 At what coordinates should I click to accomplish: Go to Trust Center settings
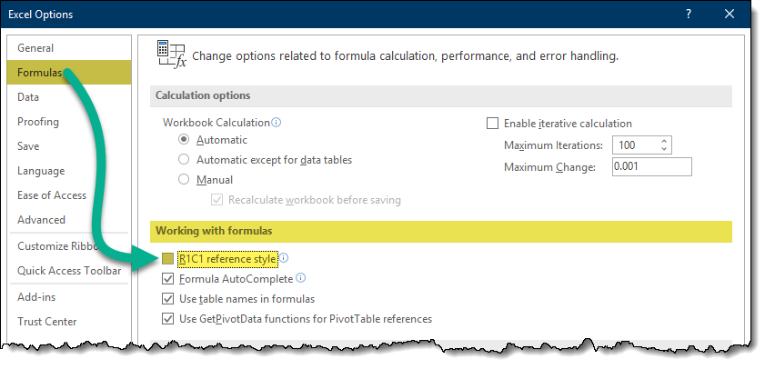pyautogui.click(x=47, y=321)
